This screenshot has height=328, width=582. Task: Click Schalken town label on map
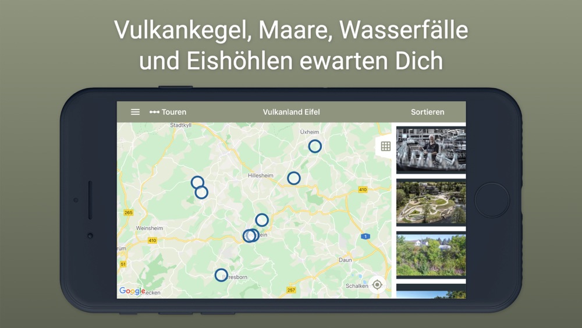357,285
